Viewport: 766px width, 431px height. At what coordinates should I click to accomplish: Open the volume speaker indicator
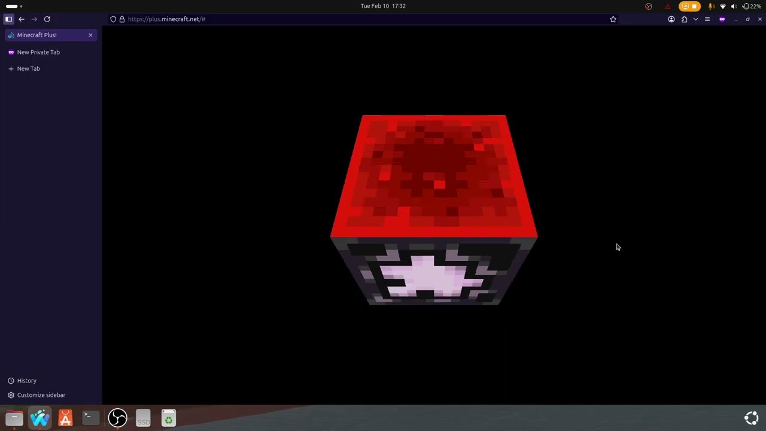(734, 6)
